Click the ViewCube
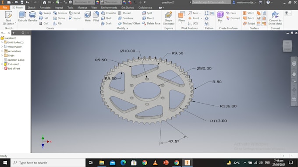The image size is (298, 167). tap(287, 46)
